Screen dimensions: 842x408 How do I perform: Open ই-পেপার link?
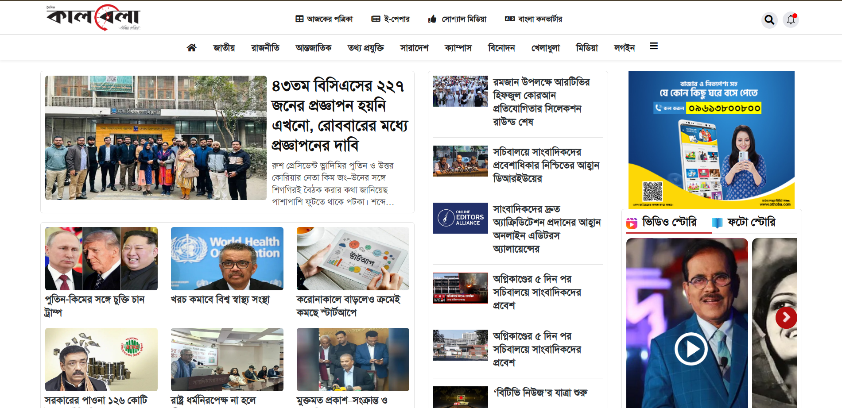pyautogui.click(x=391, y=19)
